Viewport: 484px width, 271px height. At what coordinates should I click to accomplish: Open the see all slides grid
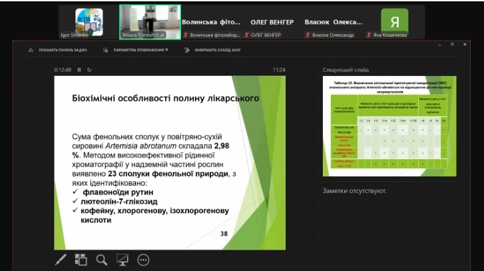tap(81, 260)
